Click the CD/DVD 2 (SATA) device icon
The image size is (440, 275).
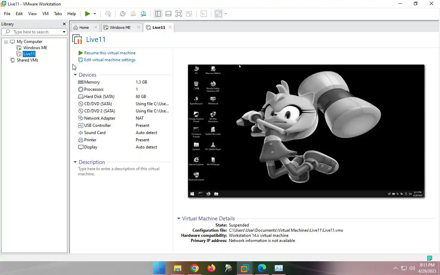coord(81,111)
